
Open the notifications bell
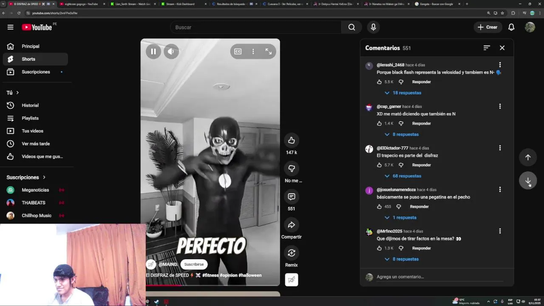click(x=511, y=27)
